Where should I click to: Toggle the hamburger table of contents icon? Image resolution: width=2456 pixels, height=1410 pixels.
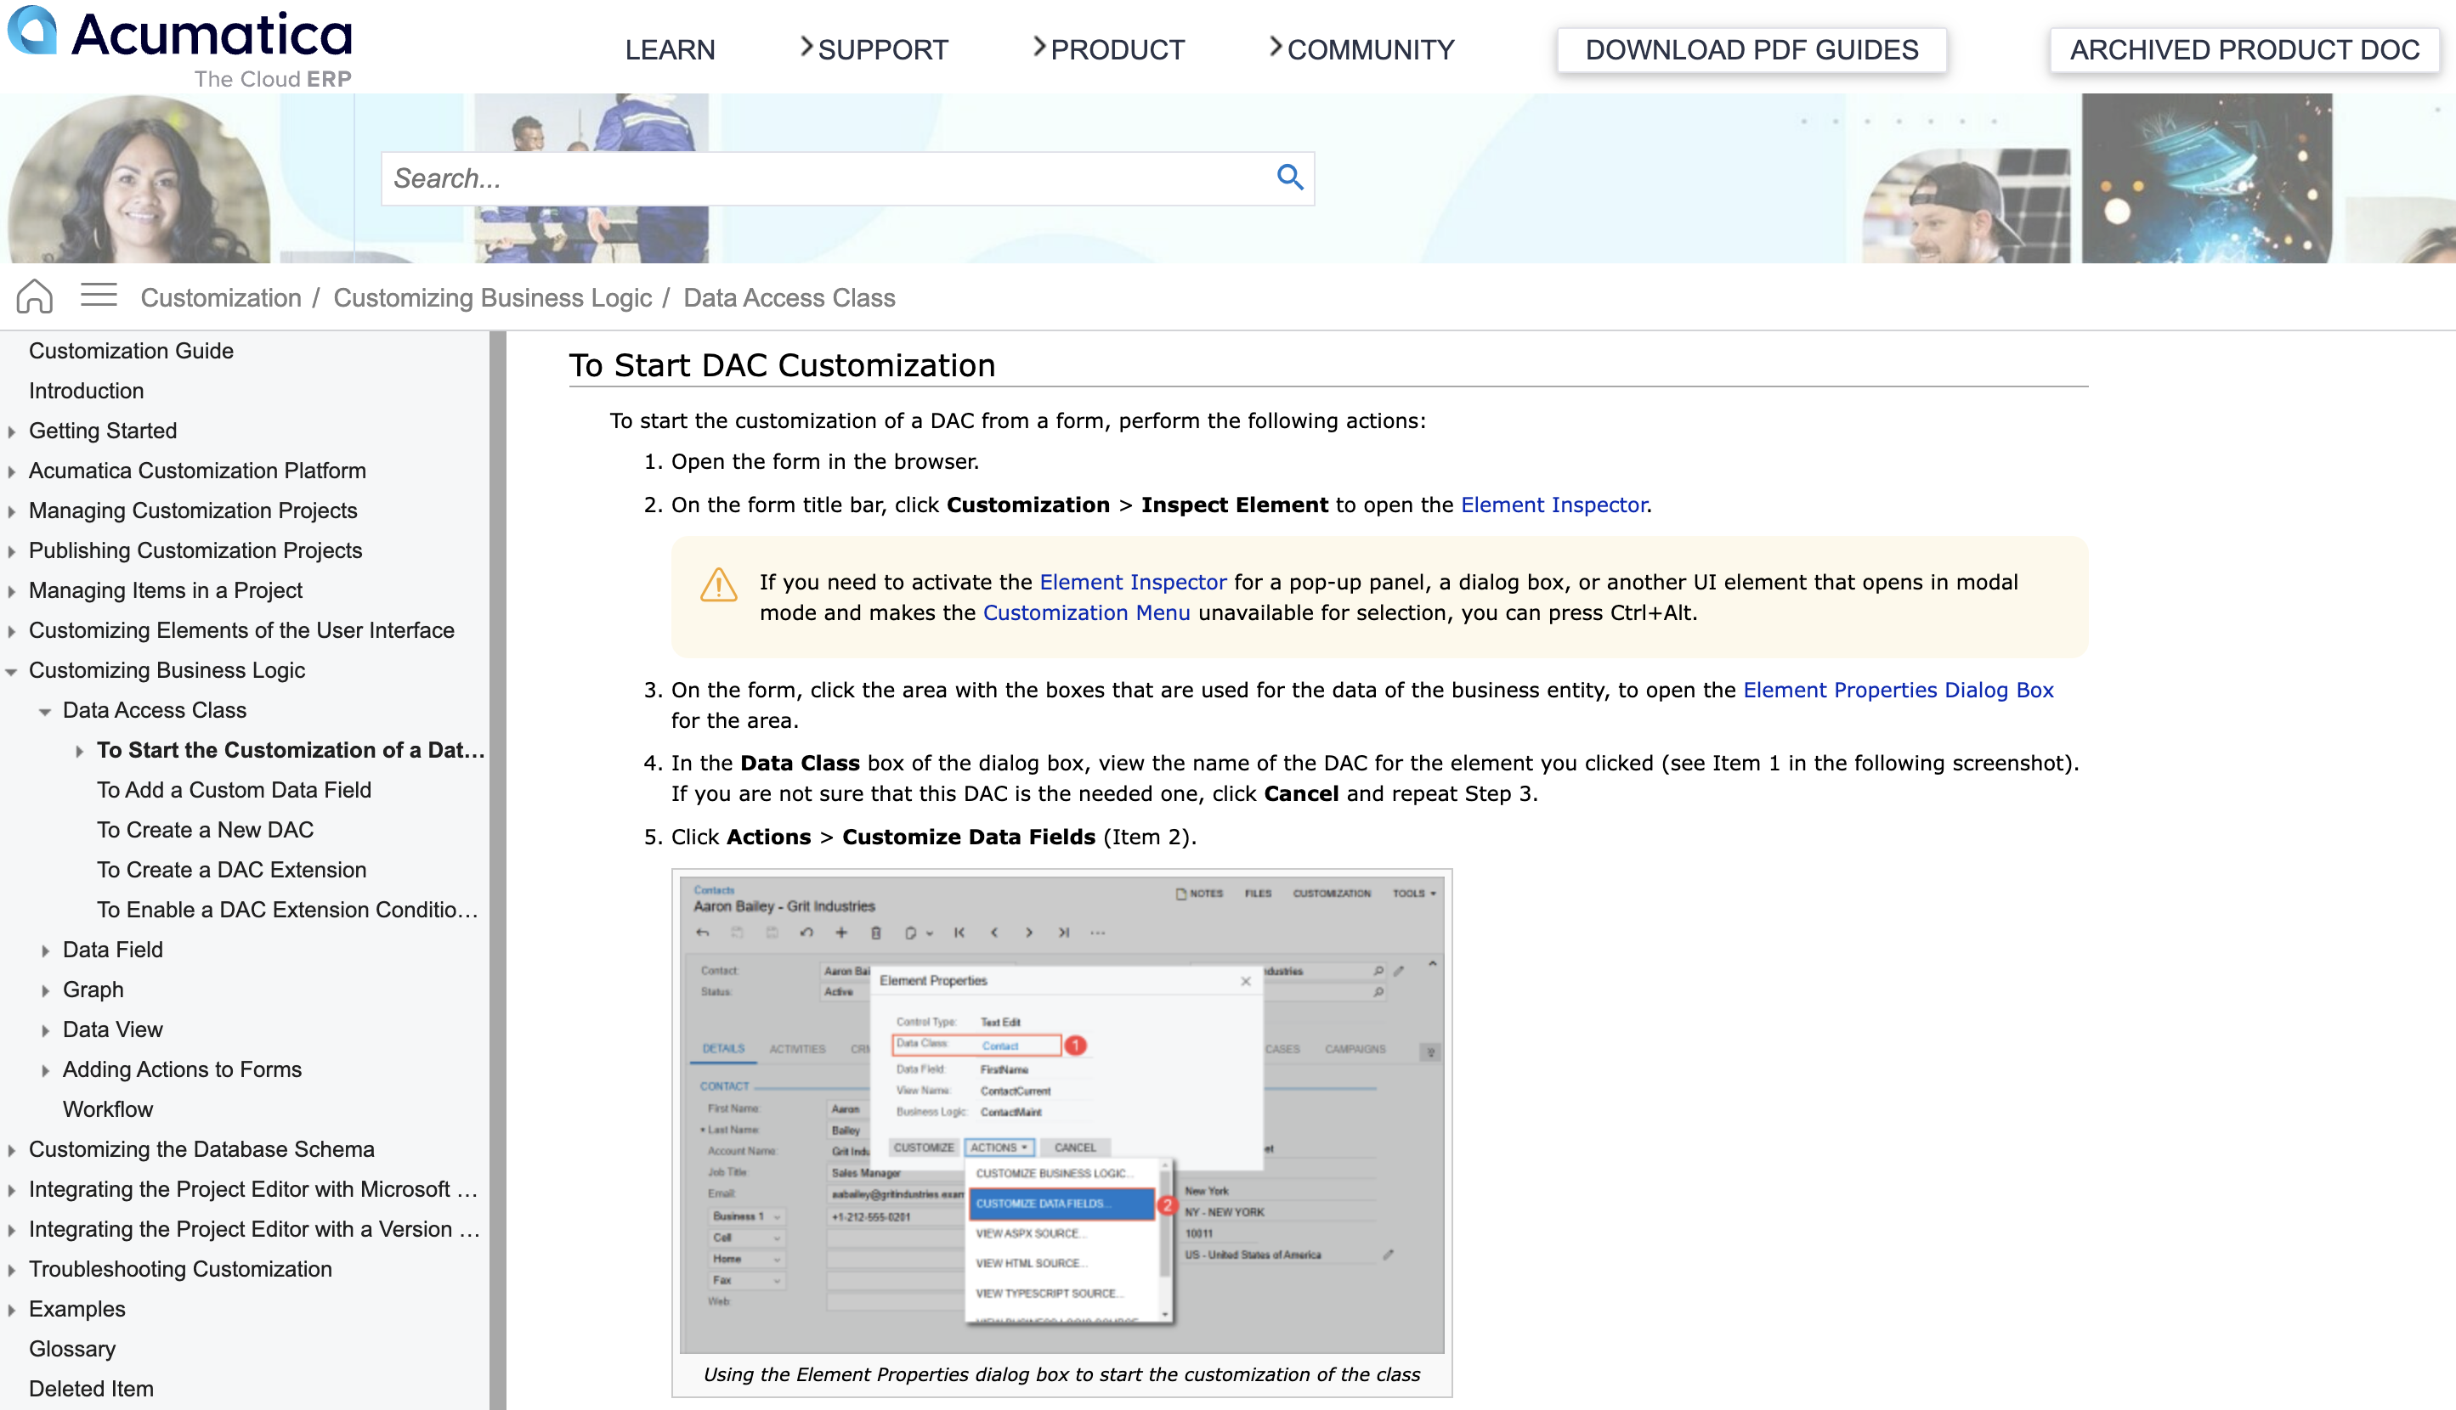tap(99, 295)
